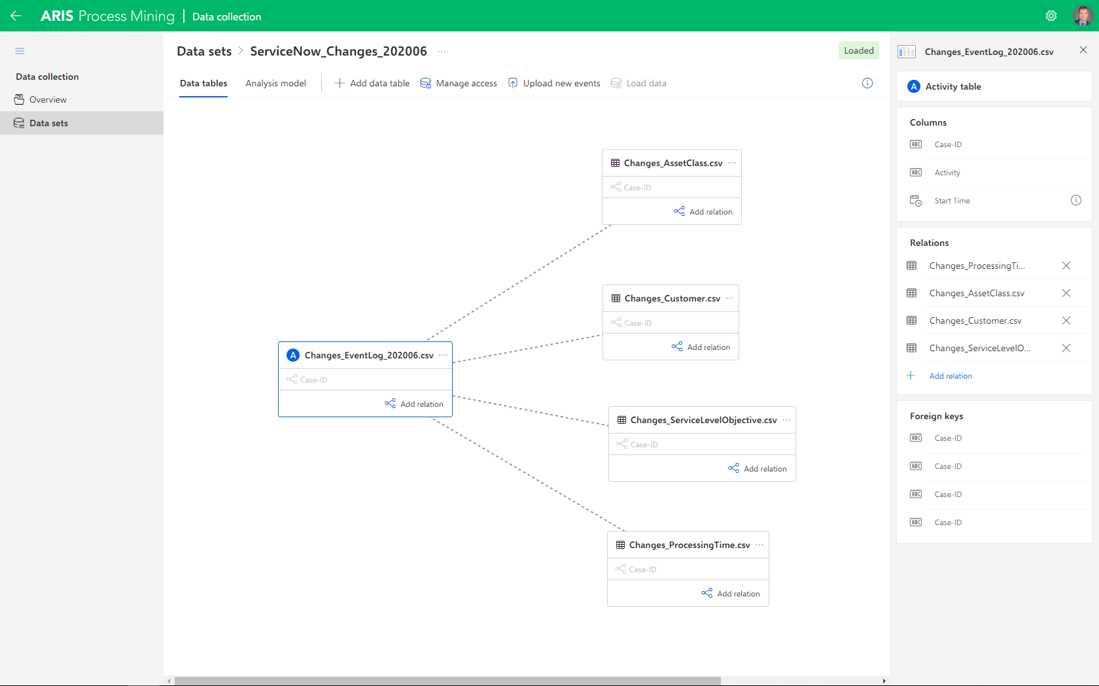Click Case-ID key in Changes_ProcessingTime.csv node
Screen dimensions: 1099x686
click(x=637, y=569)
